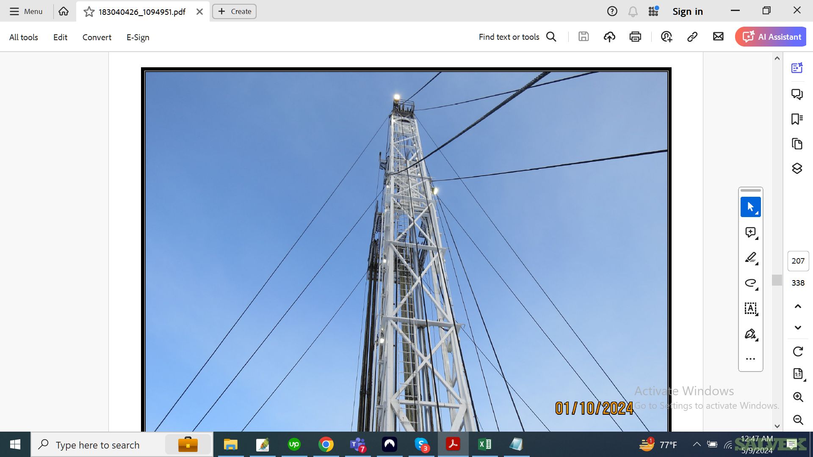Close the 183040426_1094951.pdf tab

coord(199,12)
